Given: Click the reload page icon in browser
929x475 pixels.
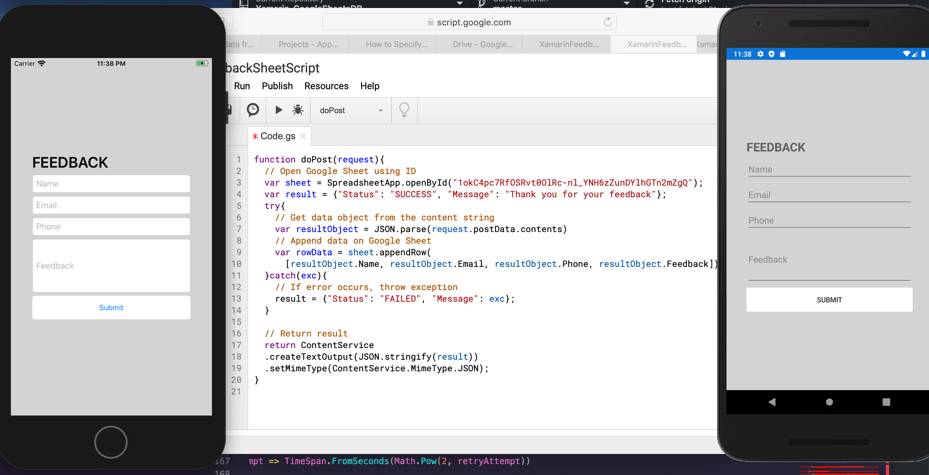Looking at the screenshot, I should (607, 22).
